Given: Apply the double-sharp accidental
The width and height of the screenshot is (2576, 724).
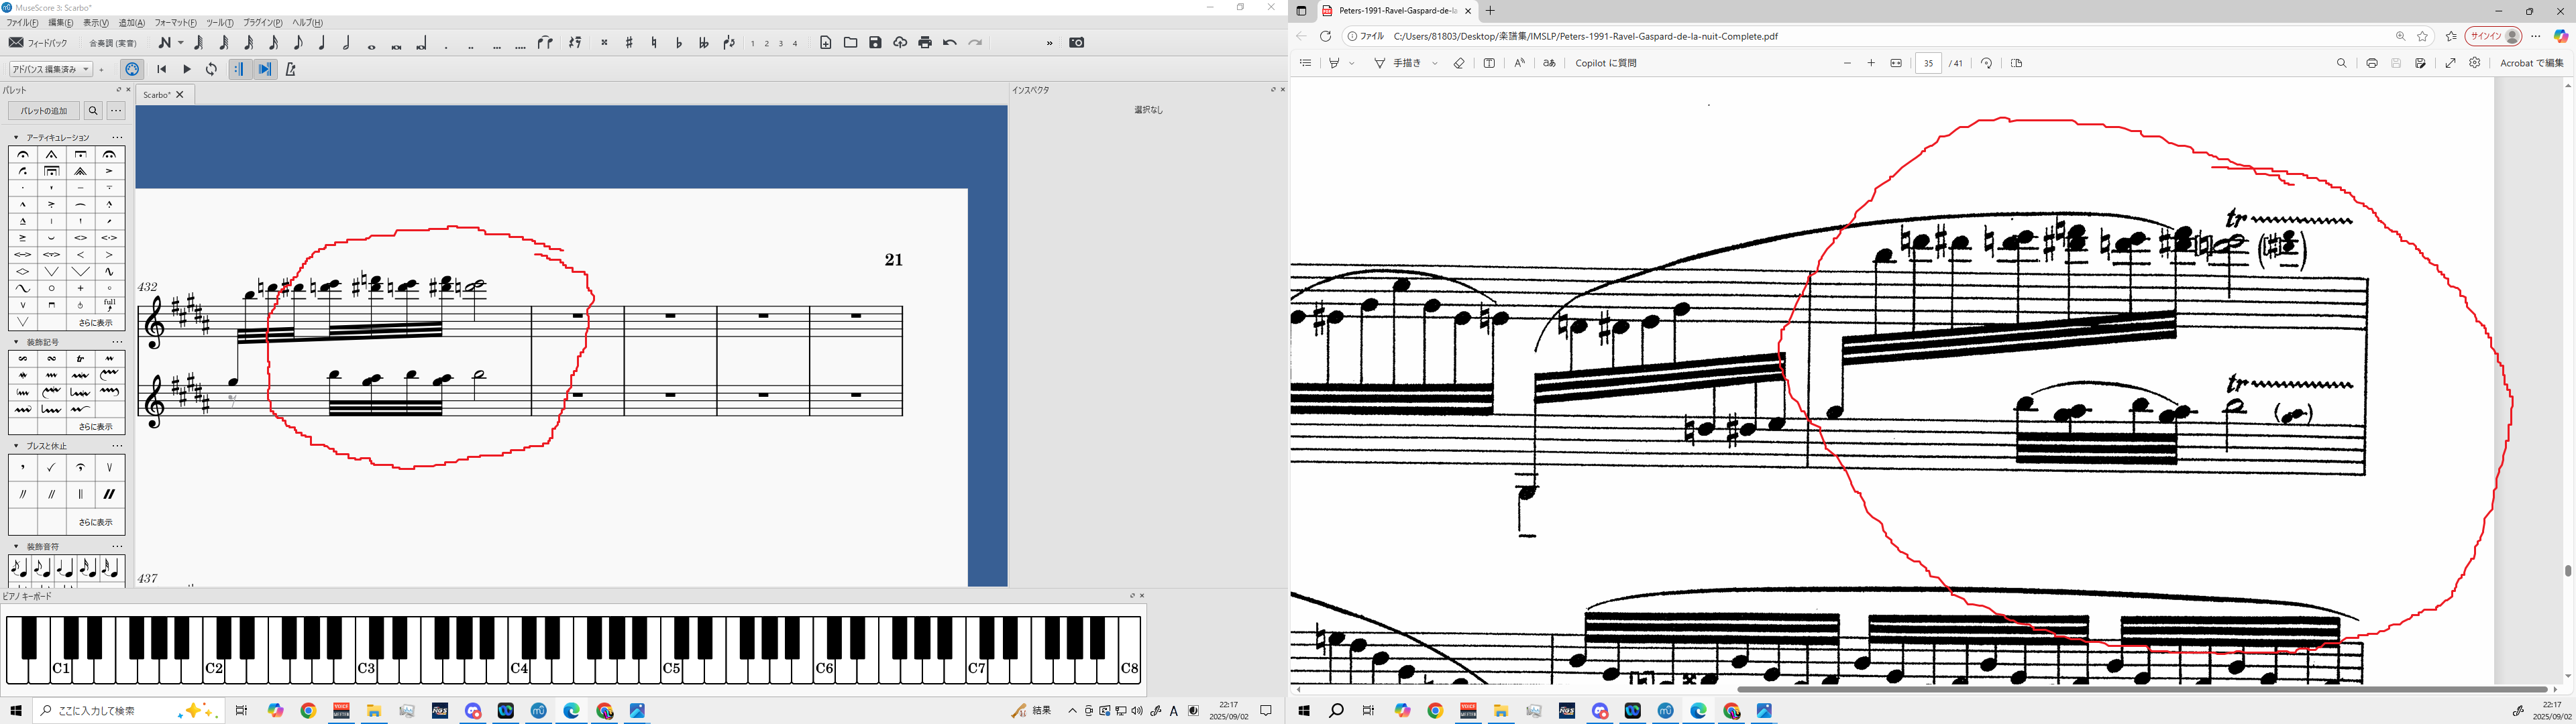Looking at the screenshot, I should click(x=604, y=43).
